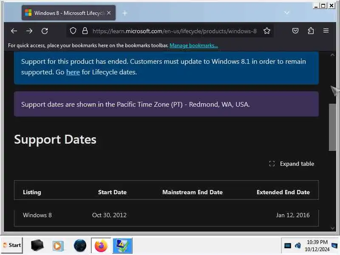Screen dimensions: 340x255
Task: Close the Windows 8 Lifecycle tab
Action: pyautogui.click(x=109, y=13)
